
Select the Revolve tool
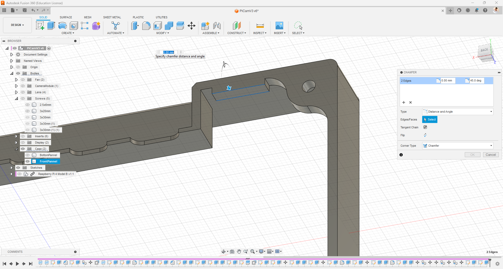62,26
